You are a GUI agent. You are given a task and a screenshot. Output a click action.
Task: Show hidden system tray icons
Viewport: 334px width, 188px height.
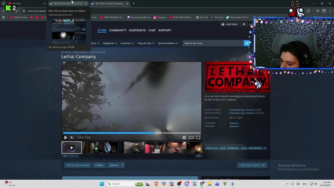pyautogui.click(x=287, y=184)
